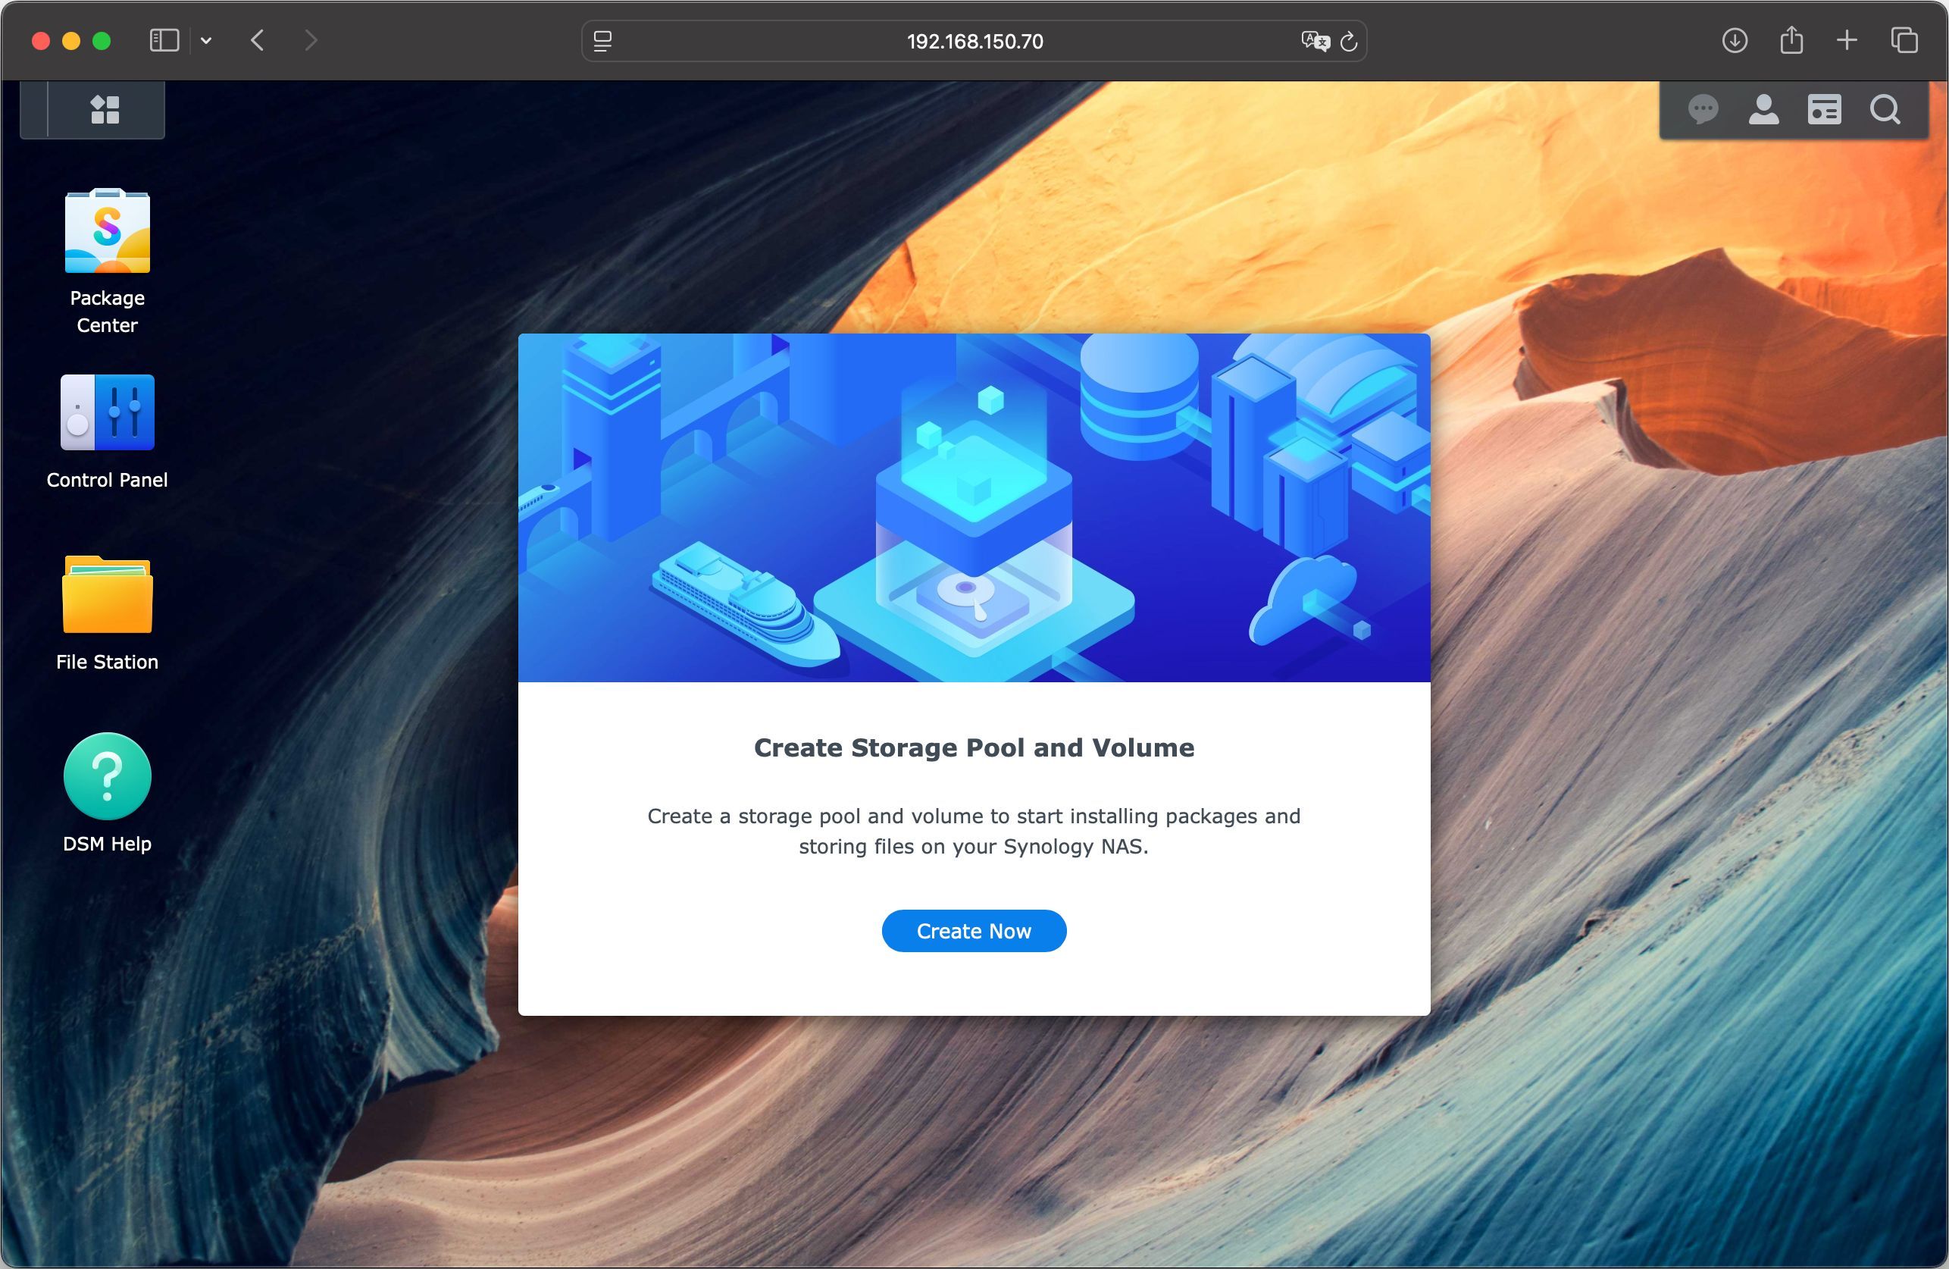Expand the sidebar tab group dropdown

click(206, 40)
